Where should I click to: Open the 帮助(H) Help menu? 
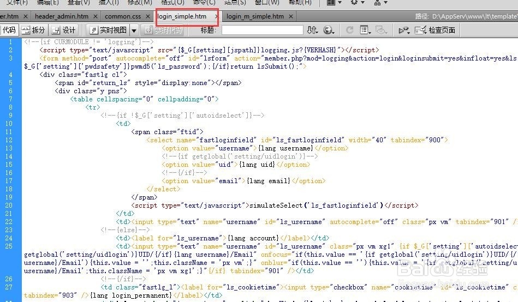tap(300, 2)
